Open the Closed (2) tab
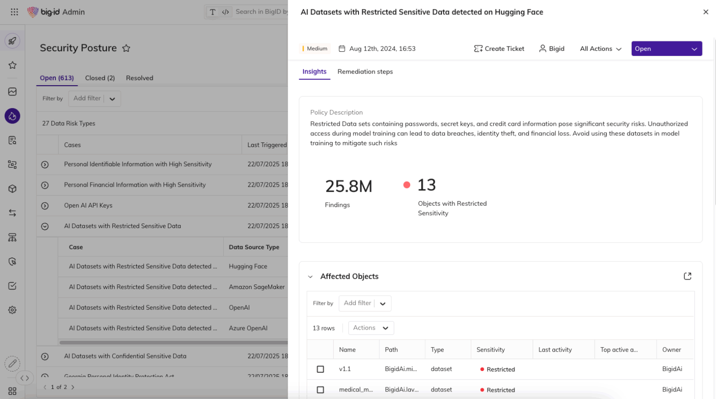 coord(100,78)
